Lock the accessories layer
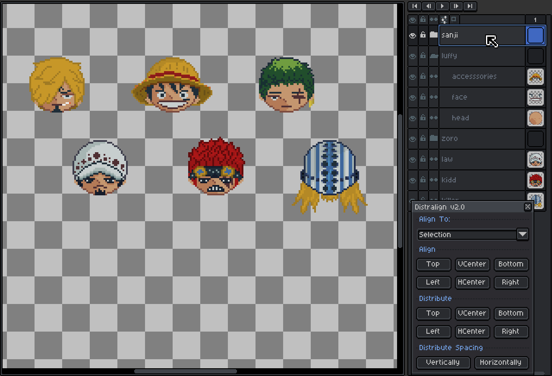552x376 pixels. tap(423, 76)
